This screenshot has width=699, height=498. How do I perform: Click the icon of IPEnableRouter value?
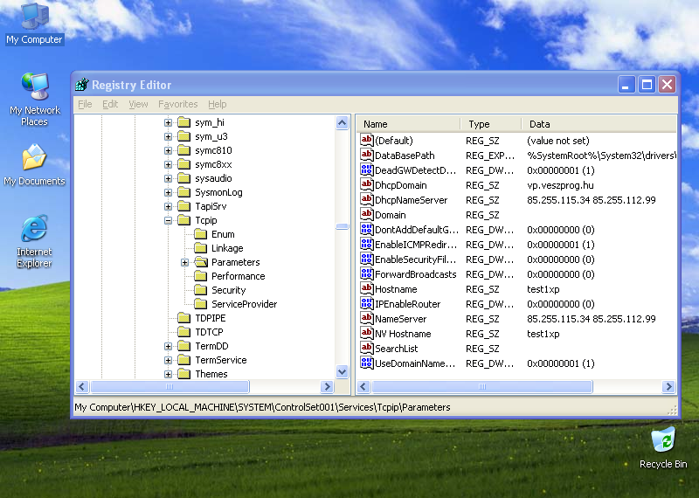(366, 304)
